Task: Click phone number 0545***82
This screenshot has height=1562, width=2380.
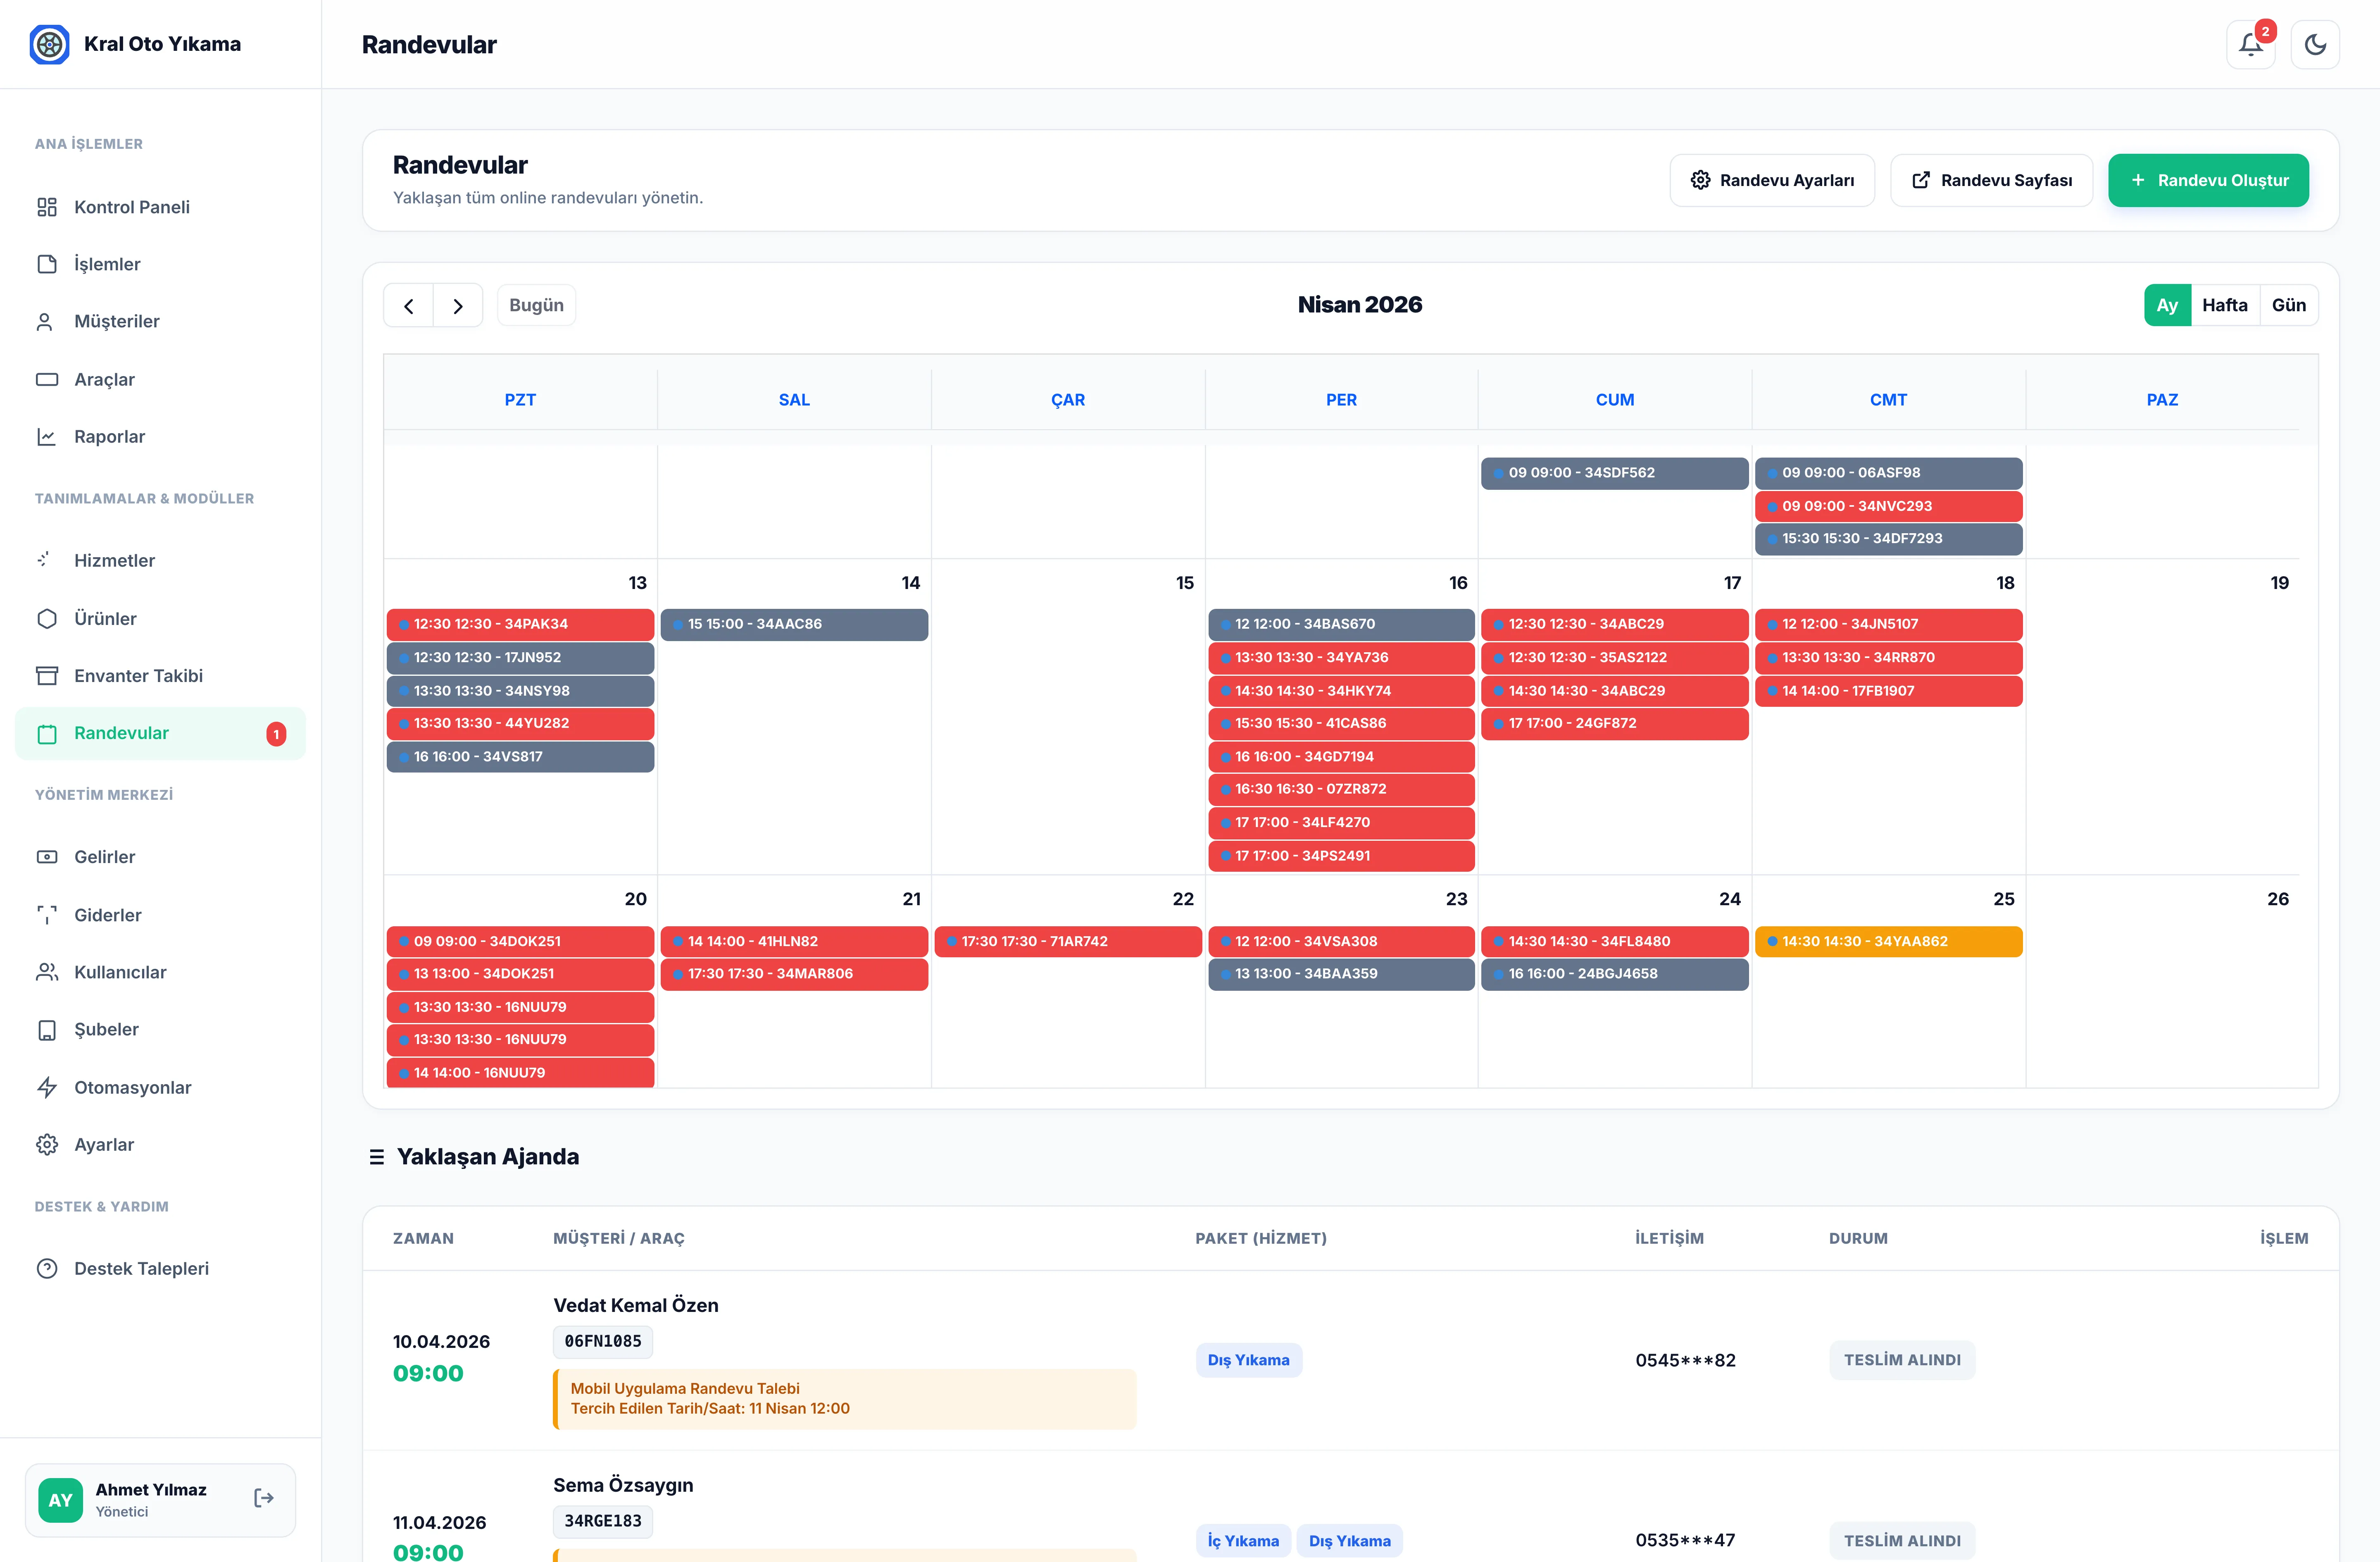Action: (x=1685, y=1361)
